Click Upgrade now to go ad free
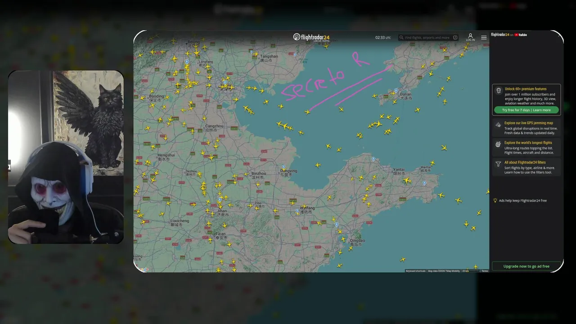 pyautogui.click(x=526, y=266)
